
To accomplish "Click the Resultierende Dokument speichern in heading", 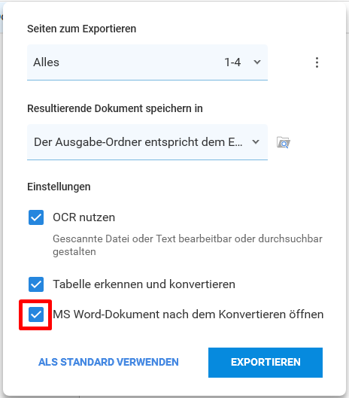I will 115,108.
